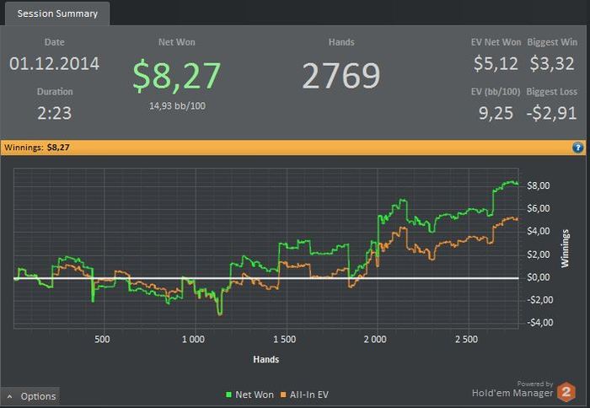590x408 pixels.
Task: Click the 1 500 x-axis tick label
Action: point(285,339)
